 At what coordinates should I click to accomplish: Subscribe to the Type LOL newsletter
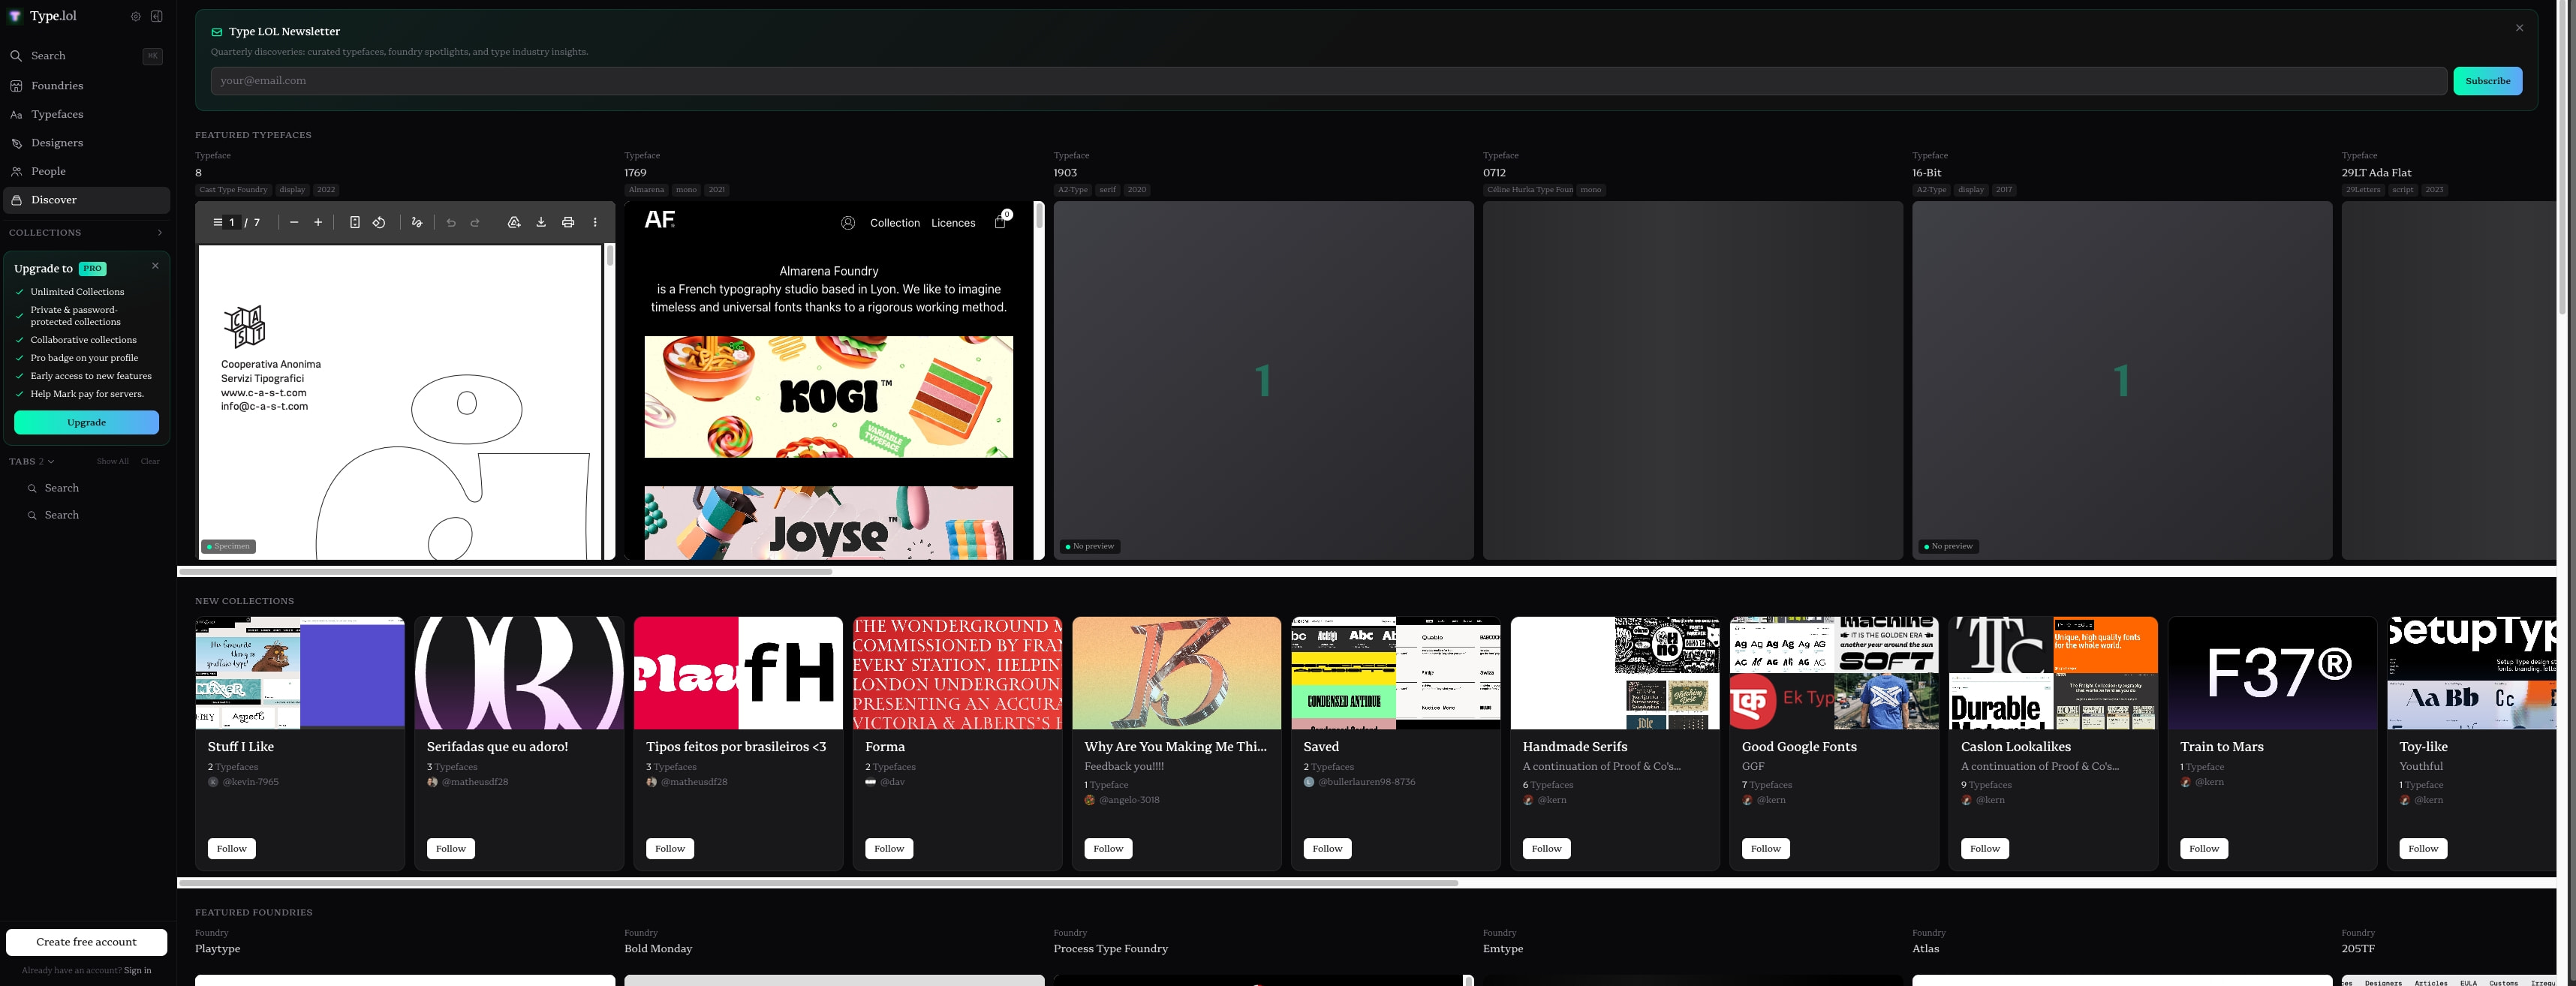coord(2487,81)
